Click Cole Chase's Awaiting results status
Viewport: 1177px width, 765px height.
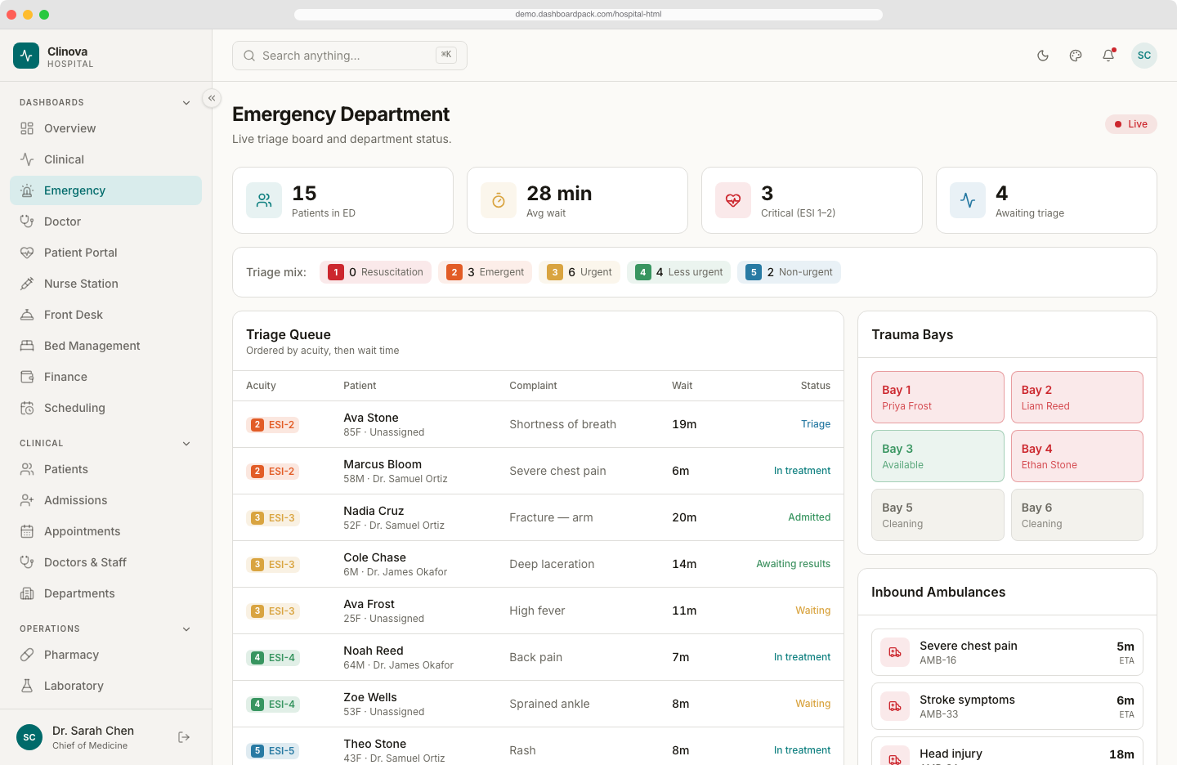click(x=793, y=564)
